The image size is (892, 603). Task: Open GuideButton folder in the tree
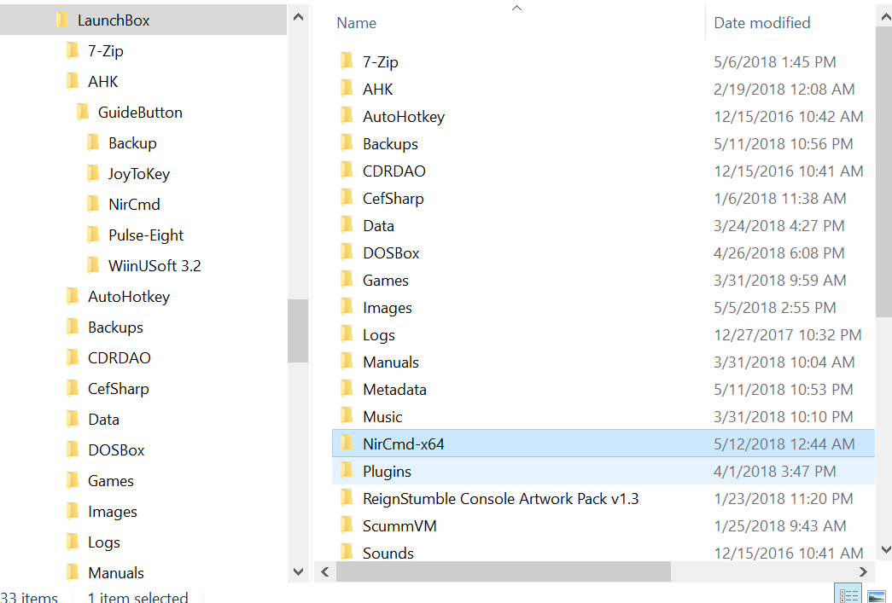pyautogui.click(x=140, y=113)
